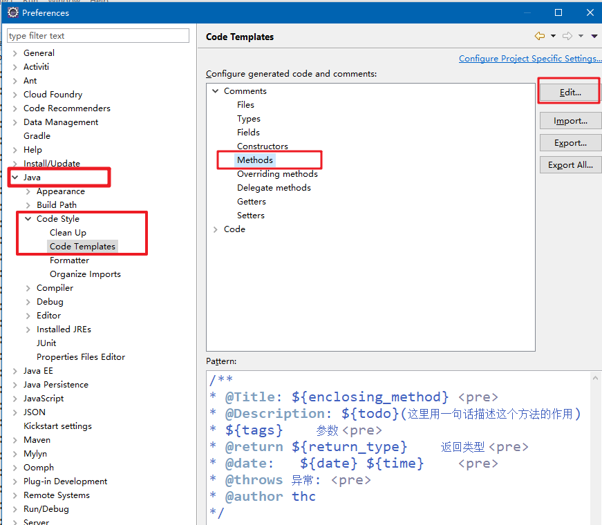Click the forward navigation arrow icon
This screenshot has width=602, height=525.
click(567, 36)
